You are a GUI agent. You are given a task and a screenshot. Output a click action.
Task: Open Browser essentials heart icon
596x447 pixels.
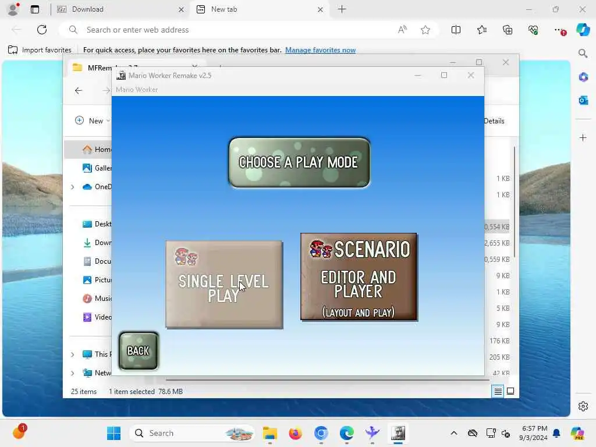click(533, 30)
